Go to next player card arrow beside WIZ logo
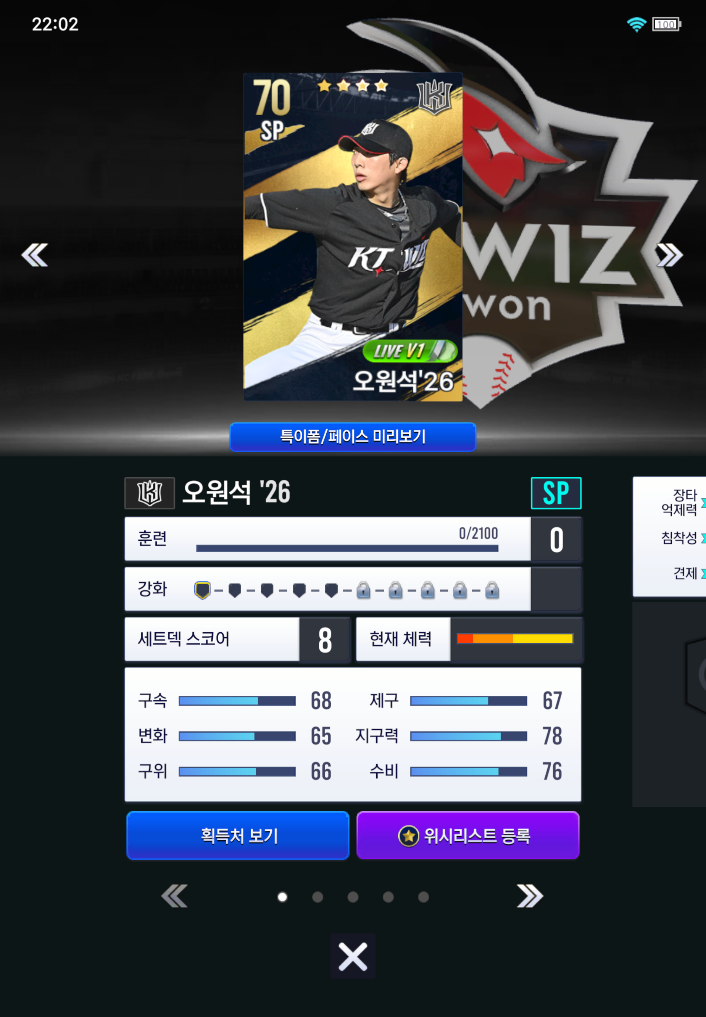The width and height of the screenshot is (706, 1017). point(669,255)
